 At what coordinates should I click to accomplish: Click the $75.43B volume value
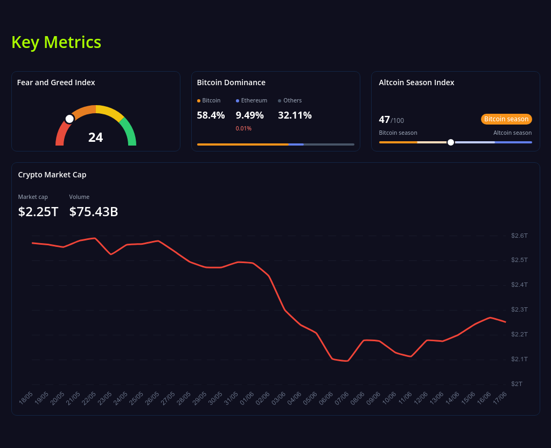tap(94, 212)
